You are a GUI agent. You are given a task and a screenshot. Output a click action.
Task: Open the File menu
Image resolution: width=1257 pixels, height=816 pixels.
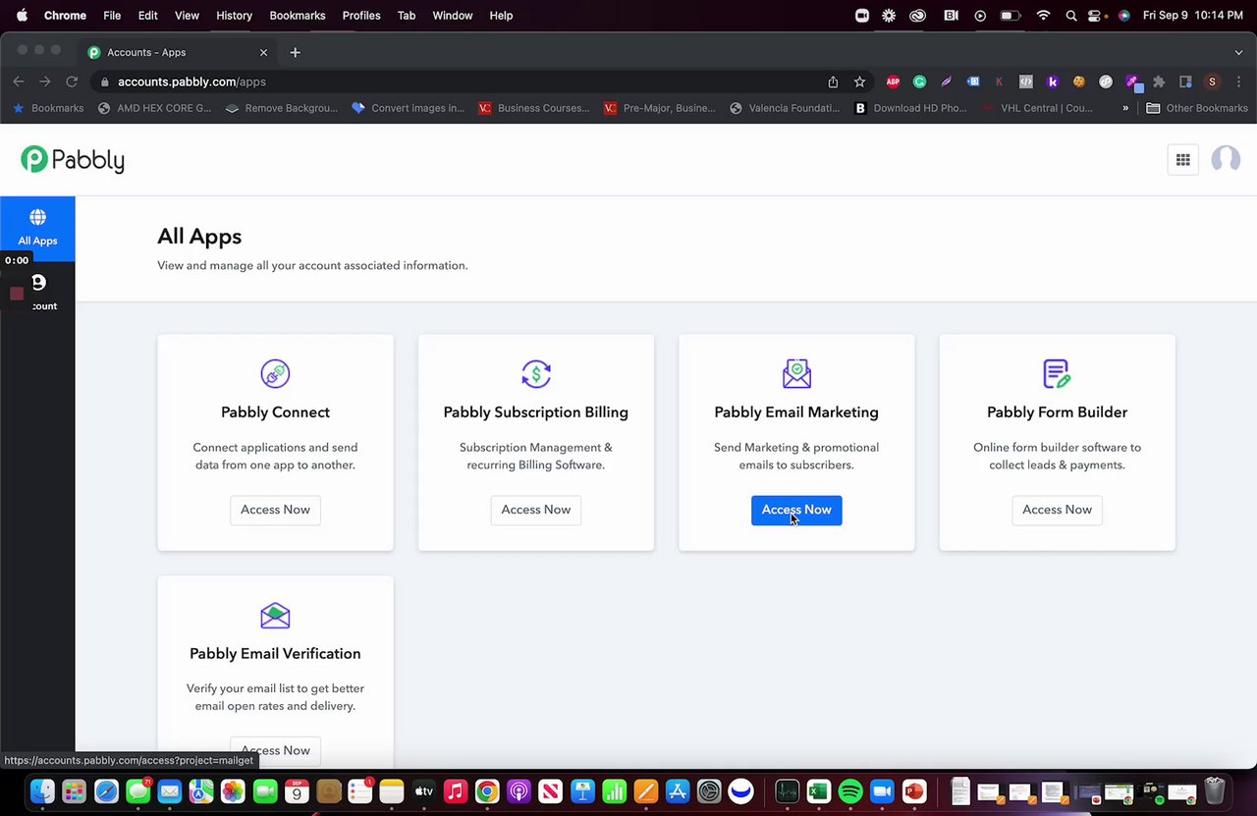point(112,16)
